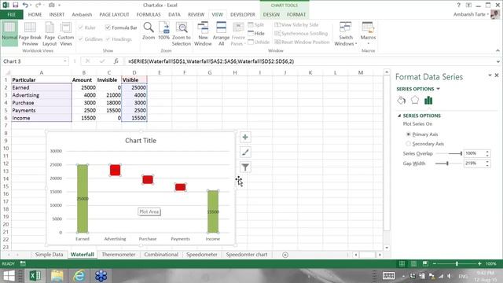Click the Chart Title text
The width and height of the screenshot is (503, 283).
coord(141,141)
